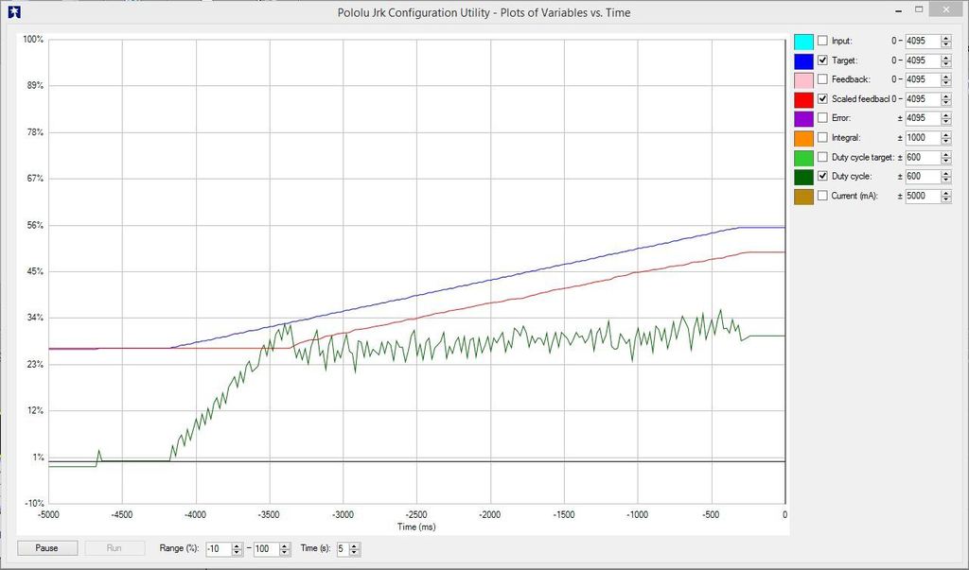This screenshot has height=570, width=969.
Task: Uncheck the Target plot checkbox
Action: (x=822, y=60)
